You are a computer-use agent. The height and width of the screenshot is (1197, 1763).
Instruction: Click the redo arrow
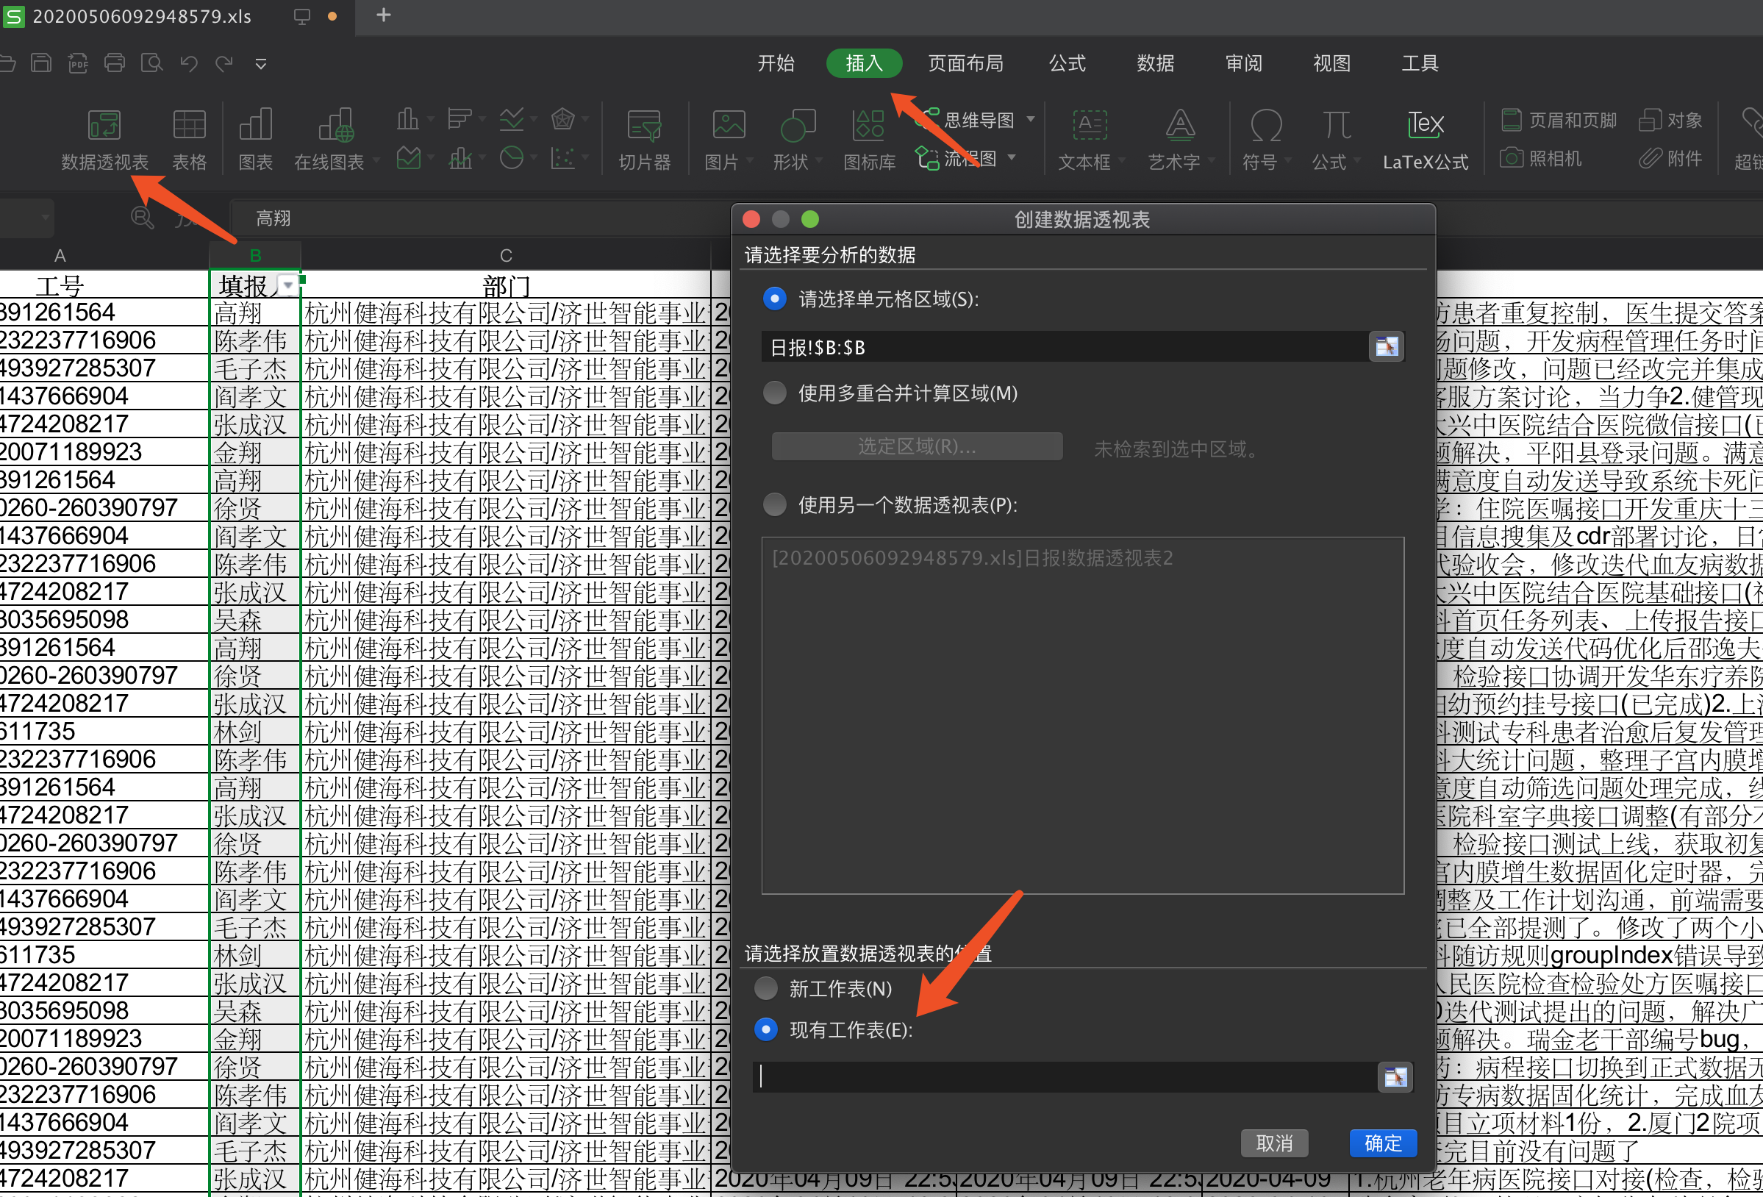[x=223, y=63]
